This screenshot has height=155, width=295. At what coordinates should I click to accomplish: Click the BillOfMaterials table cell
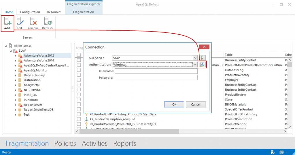coord(235,104)
